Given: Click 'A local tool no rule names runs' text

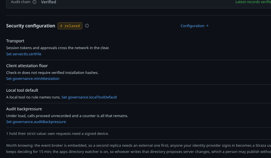Looking at the screenshot, I should pos(33,97).
